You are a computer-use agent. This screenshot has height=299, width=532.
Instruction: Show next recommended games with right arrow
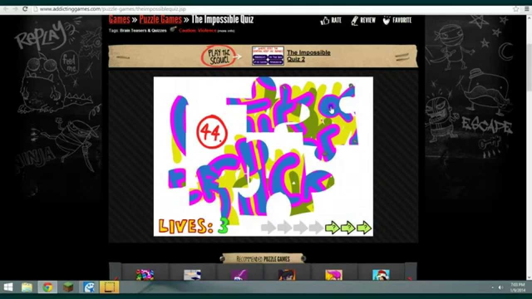coord(411,272)
